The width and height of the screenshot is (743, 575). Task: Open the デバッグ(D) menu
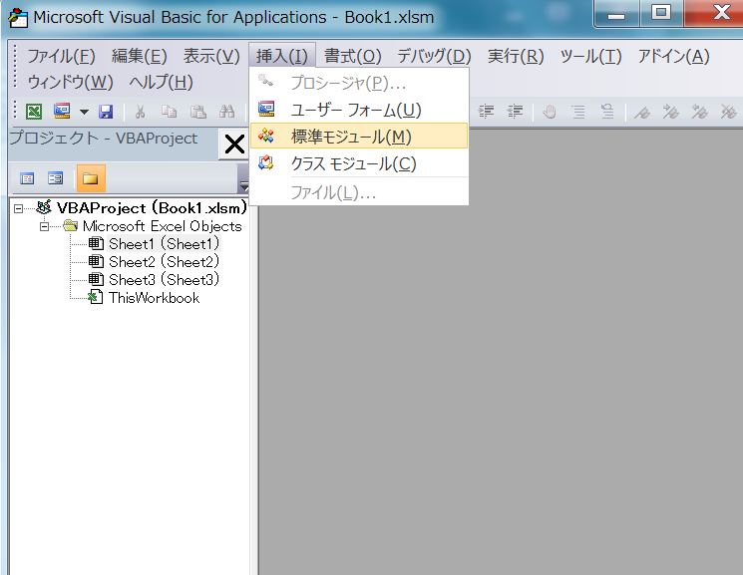(434, 57)
